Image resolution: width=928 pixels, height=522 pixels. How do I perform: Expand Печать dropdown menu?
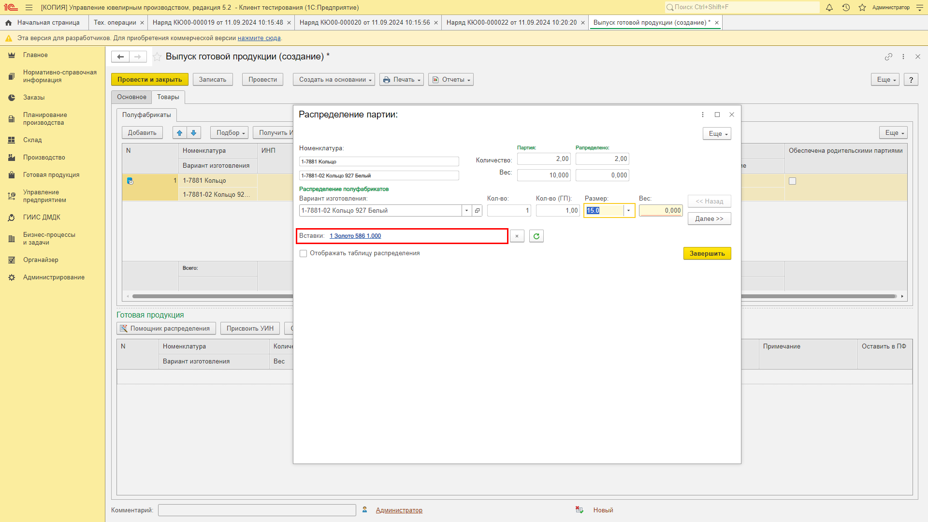coord(402,80)
